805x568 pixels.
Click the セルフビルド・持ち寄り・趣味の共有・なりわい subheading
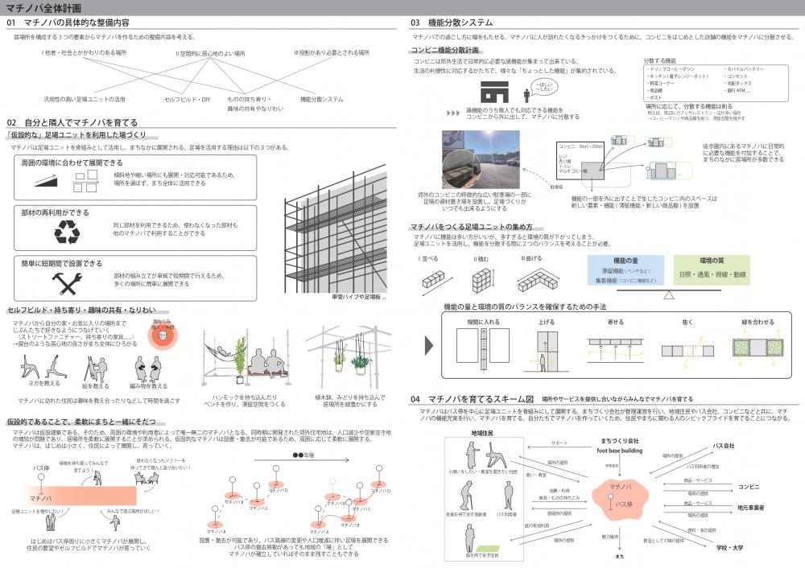pyautogui.click(x=81, y=310)
